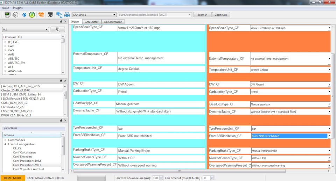The width and height of the screenshot is (336, 181).
Task: Open orange TyrePressureUnit_CF combo box
Action: coord(291,129)
